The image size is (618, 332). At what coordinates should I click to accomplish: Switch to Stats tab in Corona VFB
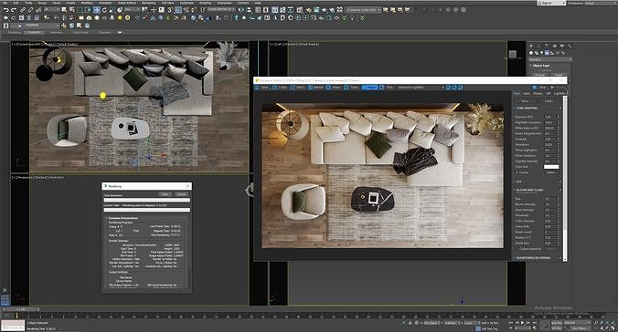[x=527, y=94]
